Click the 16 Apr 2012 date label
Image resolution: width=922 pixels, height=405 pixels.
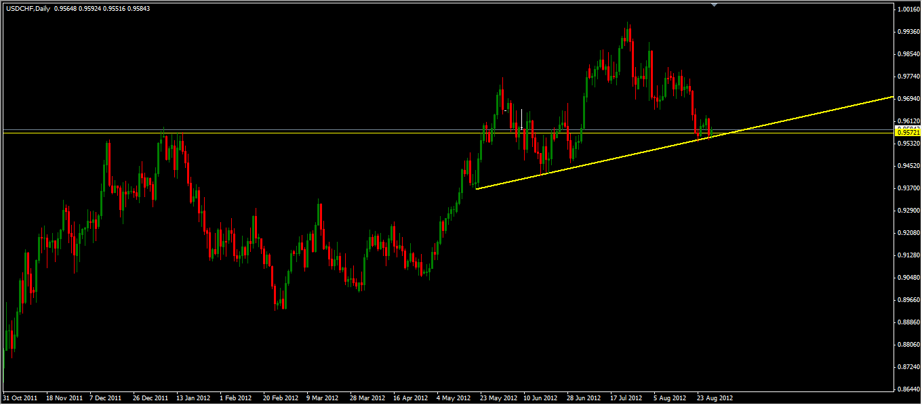[411, 398]
